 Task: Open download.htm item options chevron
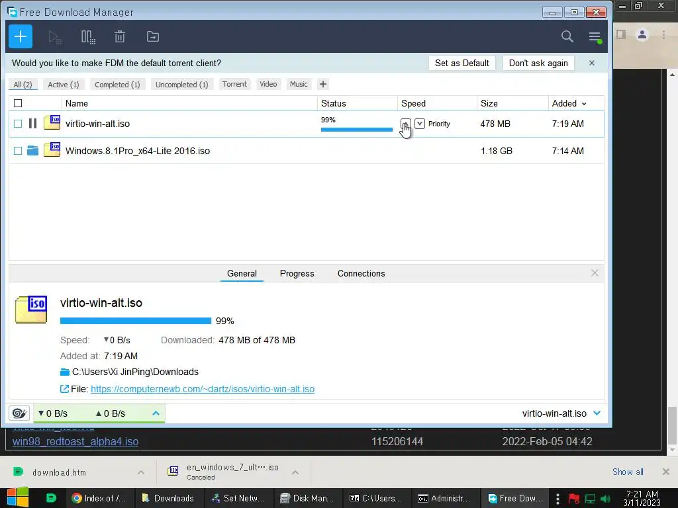point(141,472)
